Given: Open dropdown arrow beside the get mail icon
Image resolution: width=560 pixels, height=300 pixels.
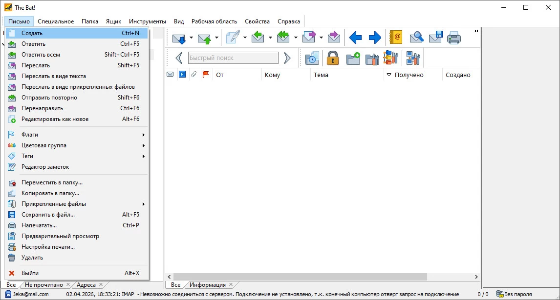Looking at the screenshot, I should click(x=191, y=38).
